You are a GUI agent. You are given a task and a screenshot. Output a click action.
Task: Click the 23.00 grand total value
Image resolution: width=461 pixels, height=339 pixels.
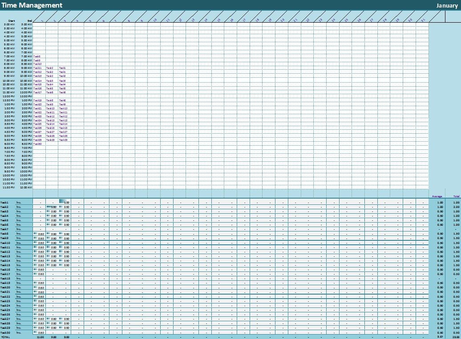pyautogui.click(x=455, y=336)
